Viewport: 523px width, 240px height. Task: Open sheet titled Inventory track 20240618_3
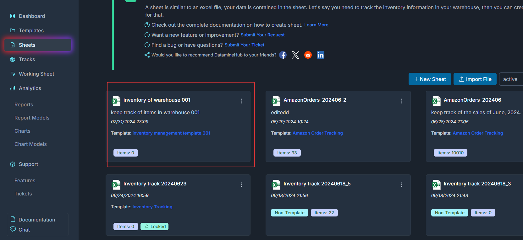(477, 184)
